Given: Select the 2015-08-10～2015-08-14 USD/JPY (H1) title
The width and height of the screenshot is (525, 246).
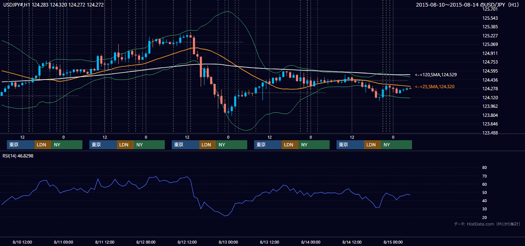Looking at the screenshot, I should point(468,5).
